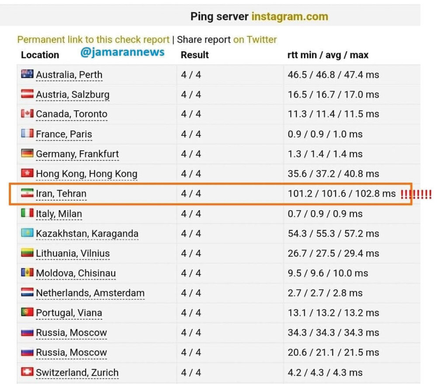Click the Kazakhstan flag icon
Image resolution: width=437 pixels, height=384 pixels.
[27, 233]
